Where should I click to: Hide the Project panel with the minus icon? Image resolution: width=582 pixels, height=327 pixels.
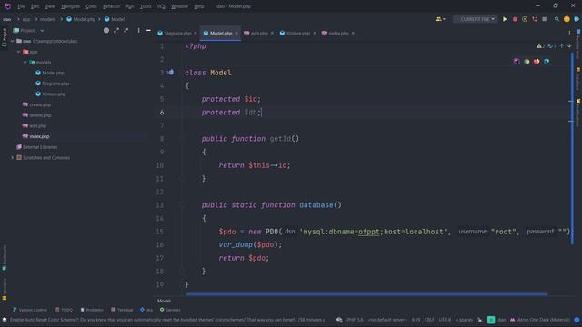click(148, 30)
